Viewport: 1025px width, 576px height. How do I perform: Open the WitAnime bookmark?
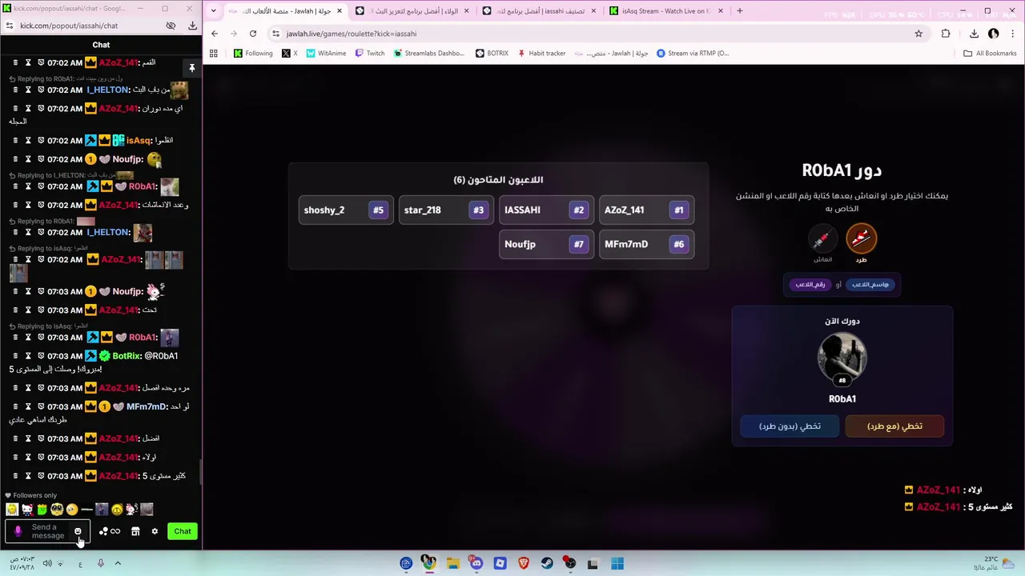click(326, 54)
